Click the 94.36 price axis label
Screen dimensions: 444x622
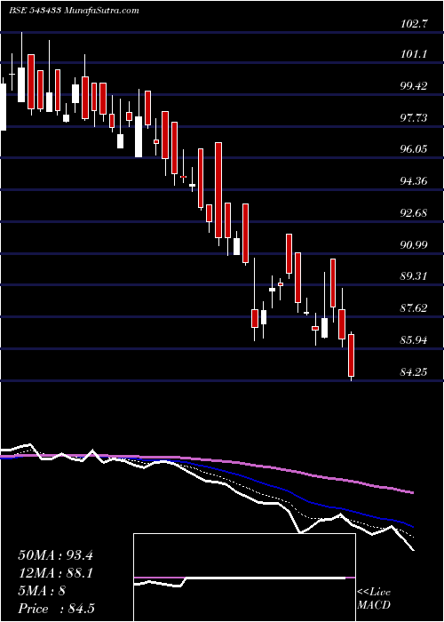pyautogui.click(x=414, y=181)
